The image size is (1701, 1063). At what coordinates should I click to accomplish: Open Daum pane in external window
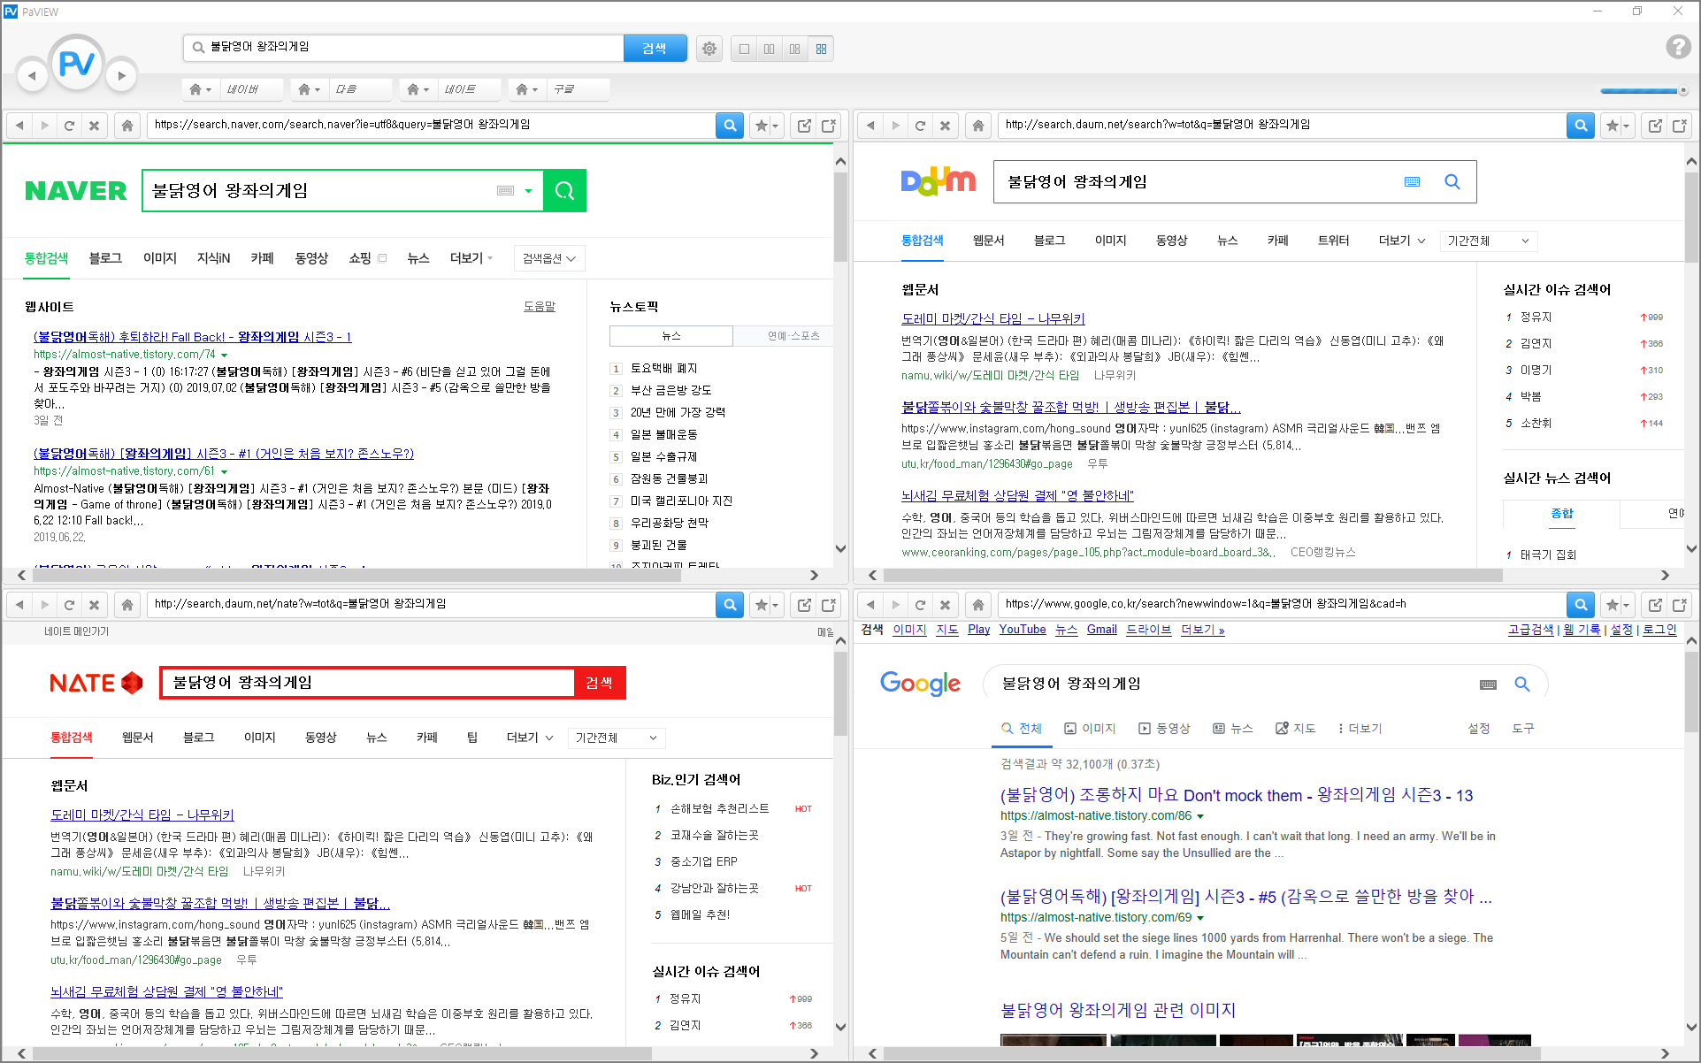1655,126
